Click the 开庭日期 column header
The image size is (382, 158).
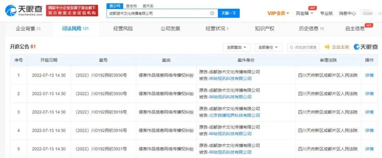(49, 60)
